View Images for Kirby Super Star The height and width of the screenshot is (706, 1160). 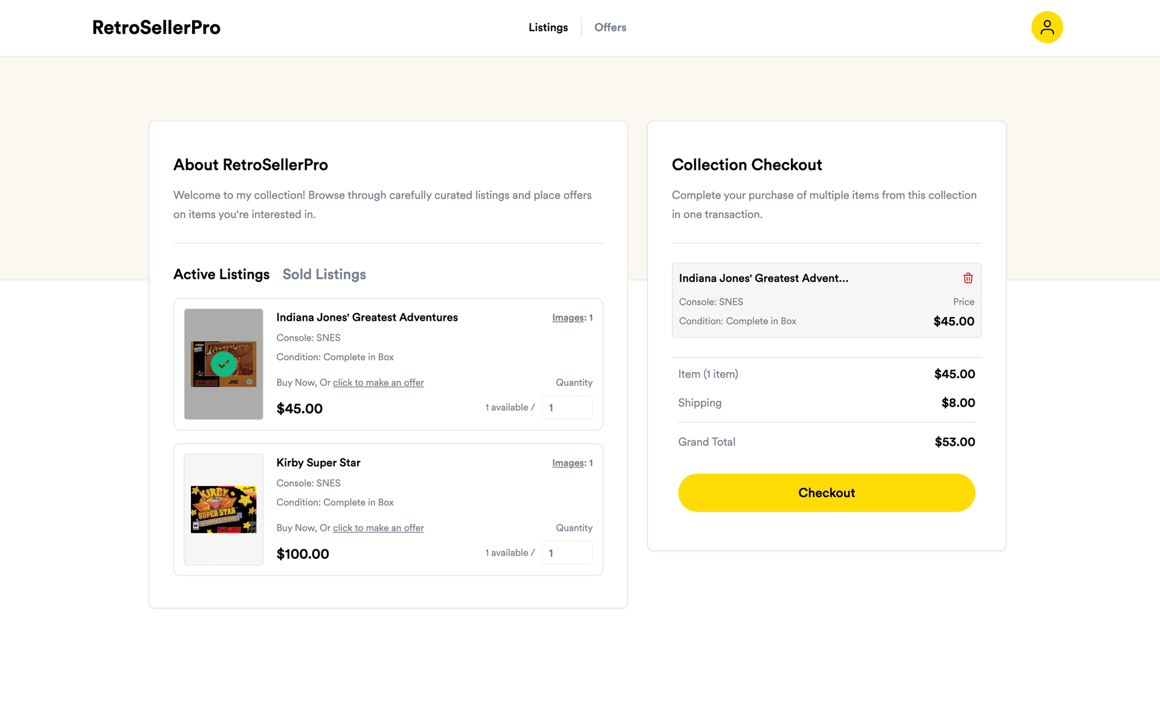pyautogui.click(x=567, y=463)
